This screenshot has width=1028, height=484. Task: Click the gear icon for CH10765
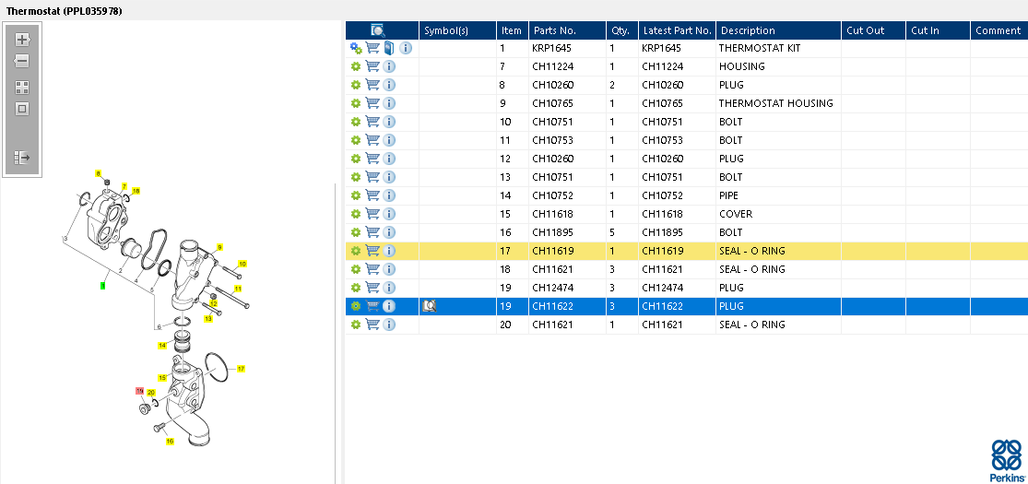point(356,103)
